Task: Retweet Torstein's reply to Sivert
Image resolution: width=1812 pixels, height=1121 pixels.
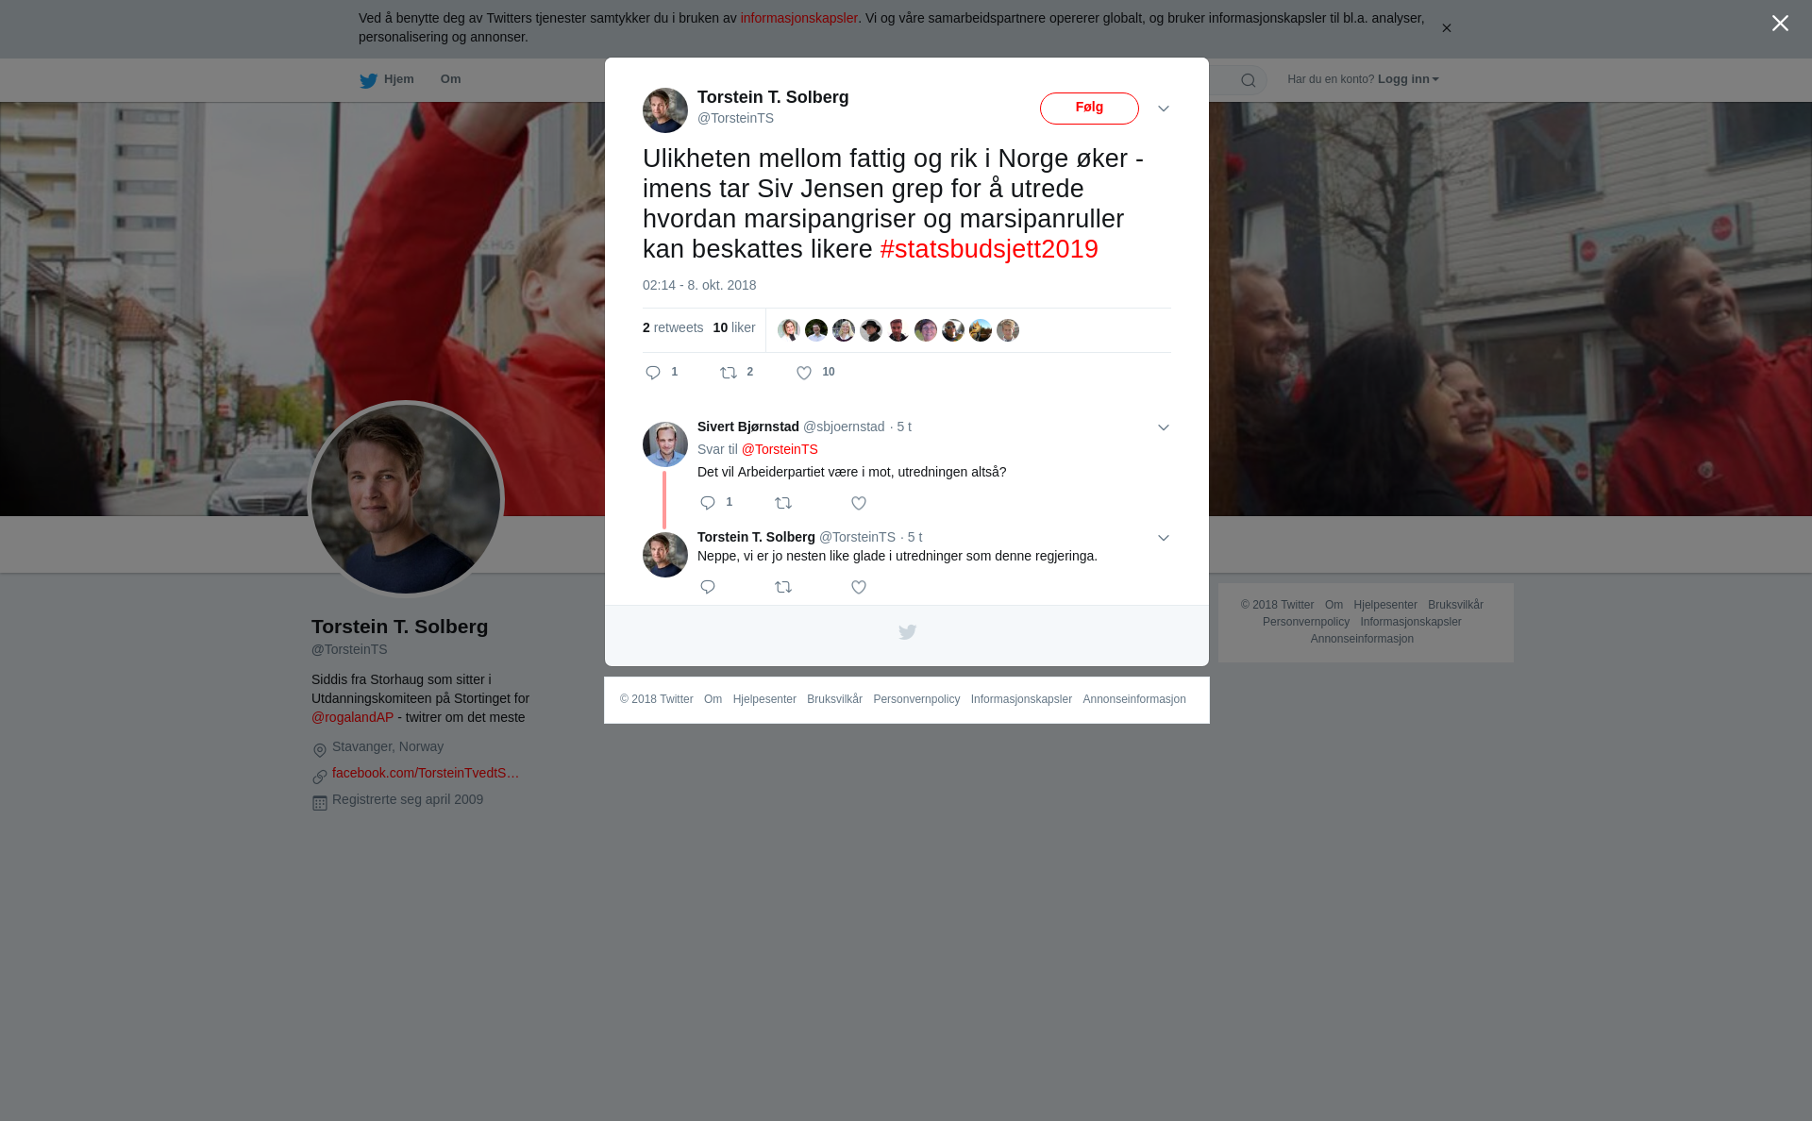Action: click(783, 587)
